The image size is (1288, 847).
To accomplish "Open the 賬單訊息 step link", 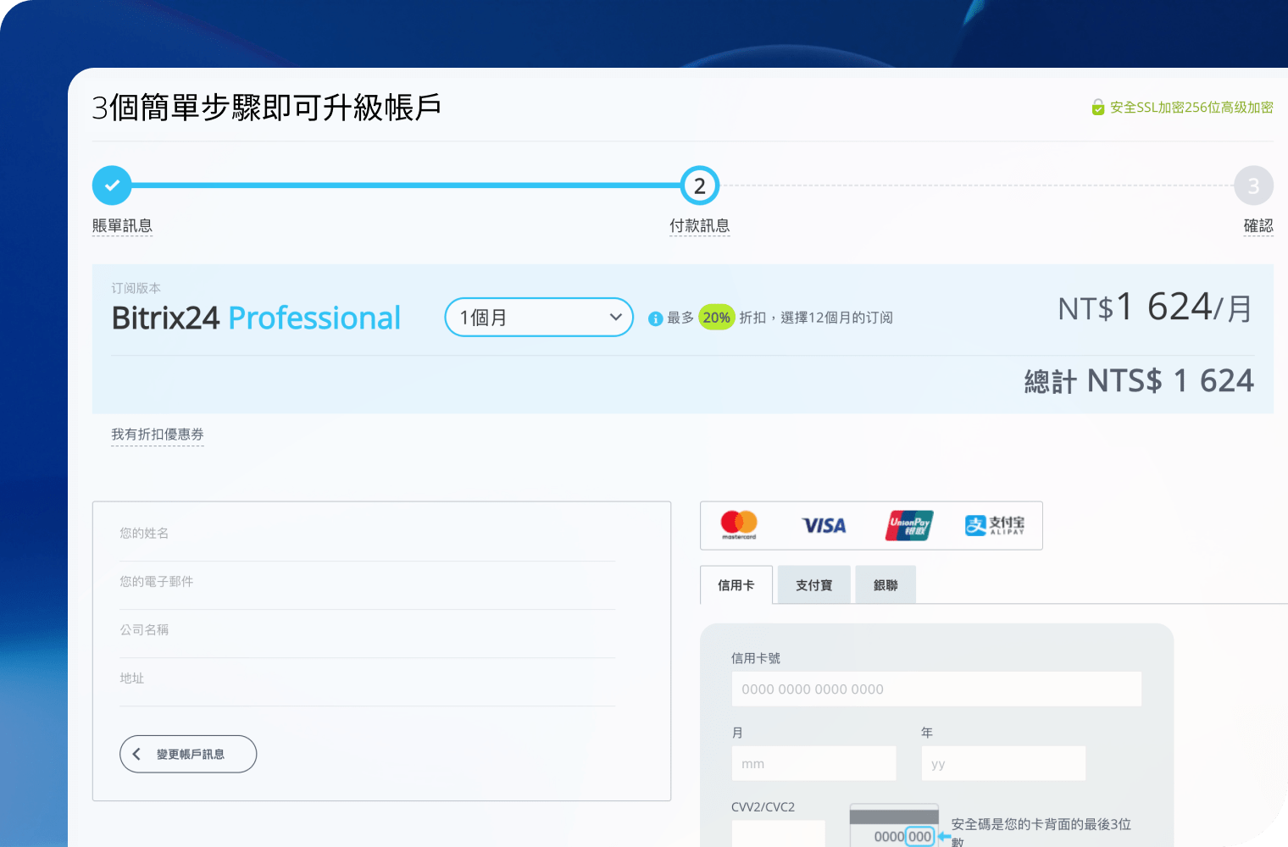I will [x=122, y=226].
